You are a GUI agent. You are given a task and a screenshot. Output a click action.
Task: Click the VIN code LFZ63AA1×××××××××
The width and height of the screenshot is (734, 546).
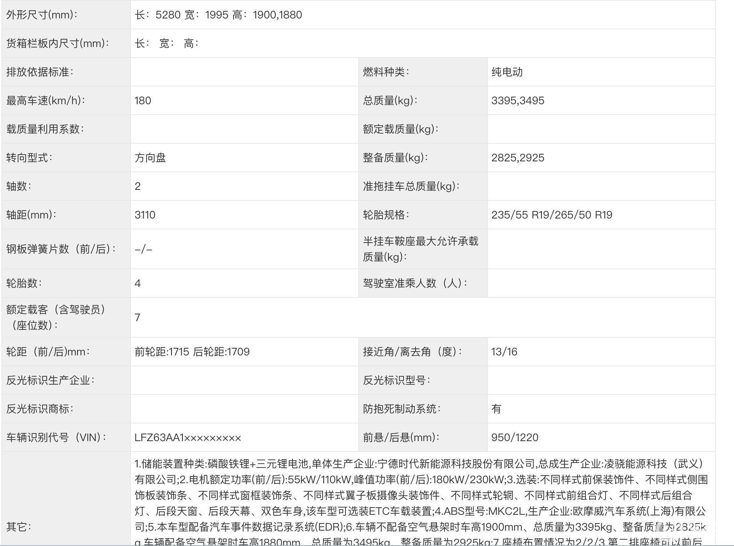(188, 438)
